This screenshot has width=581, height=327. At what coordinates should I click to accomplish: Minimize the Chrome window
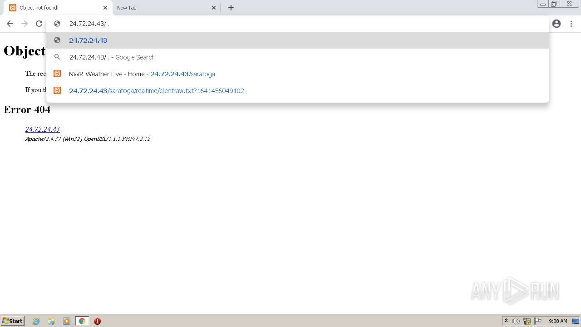pyautogui.click(x=543, y=4)
